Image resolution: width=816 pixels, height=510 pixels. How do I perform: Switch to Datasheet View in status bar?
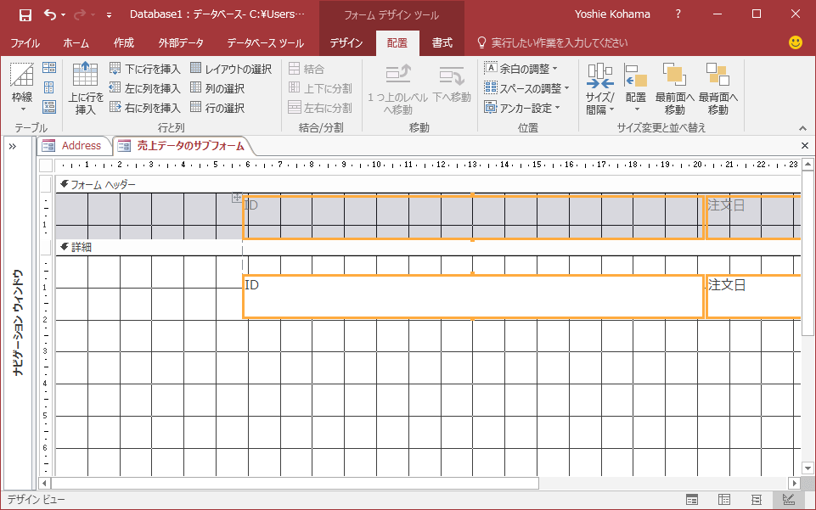tap(724, 500)
